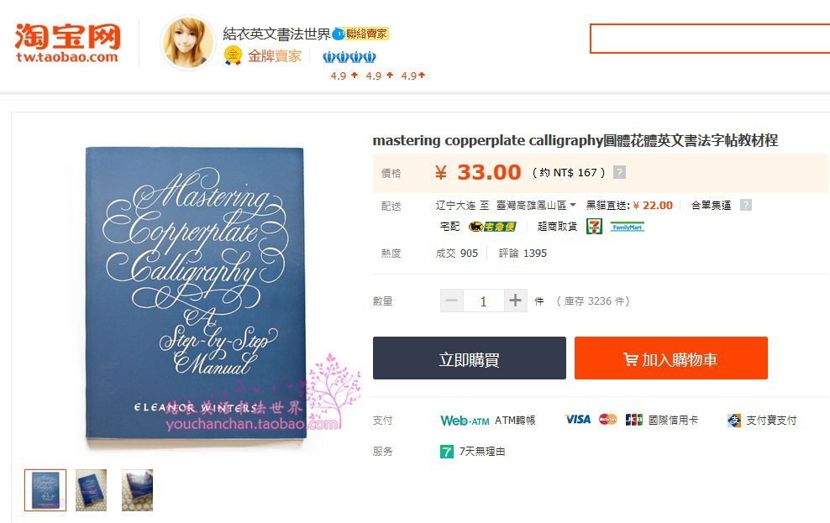
Task: Click the black cat 宅急便 delivery icon
Action: pos(492,227)
